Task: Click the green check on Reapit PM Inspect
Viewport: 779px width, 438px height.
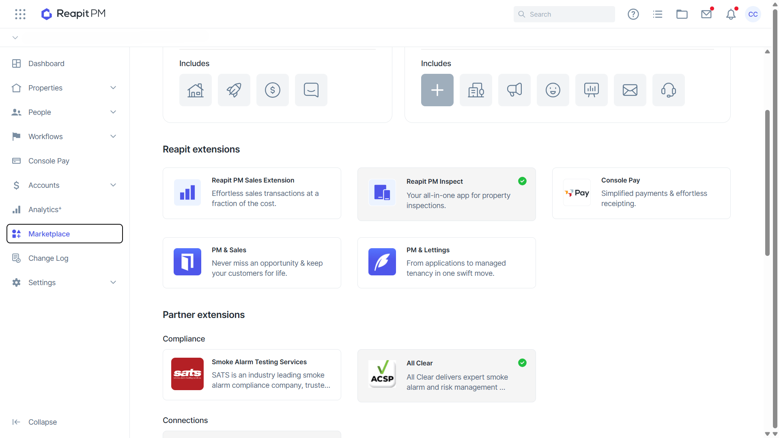Action: tap(522, 181)
